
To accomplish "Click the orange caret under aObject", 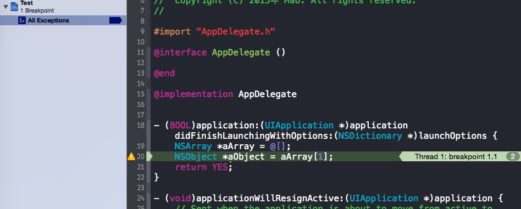I will [230, 162].
